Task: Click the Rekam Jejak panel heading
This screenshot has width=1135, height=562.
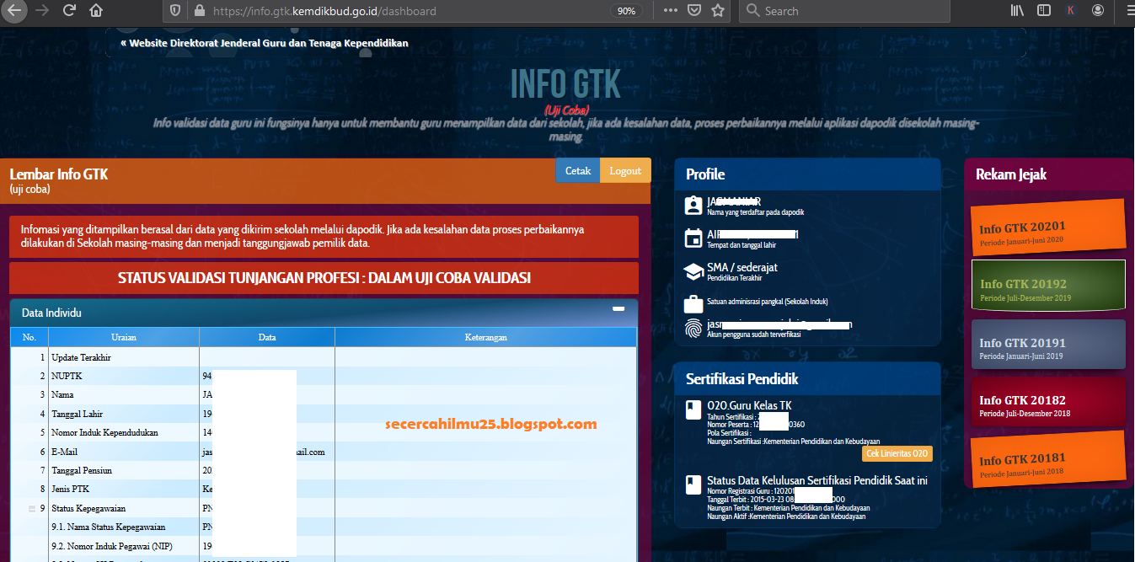Action: tap(1011, 174)
